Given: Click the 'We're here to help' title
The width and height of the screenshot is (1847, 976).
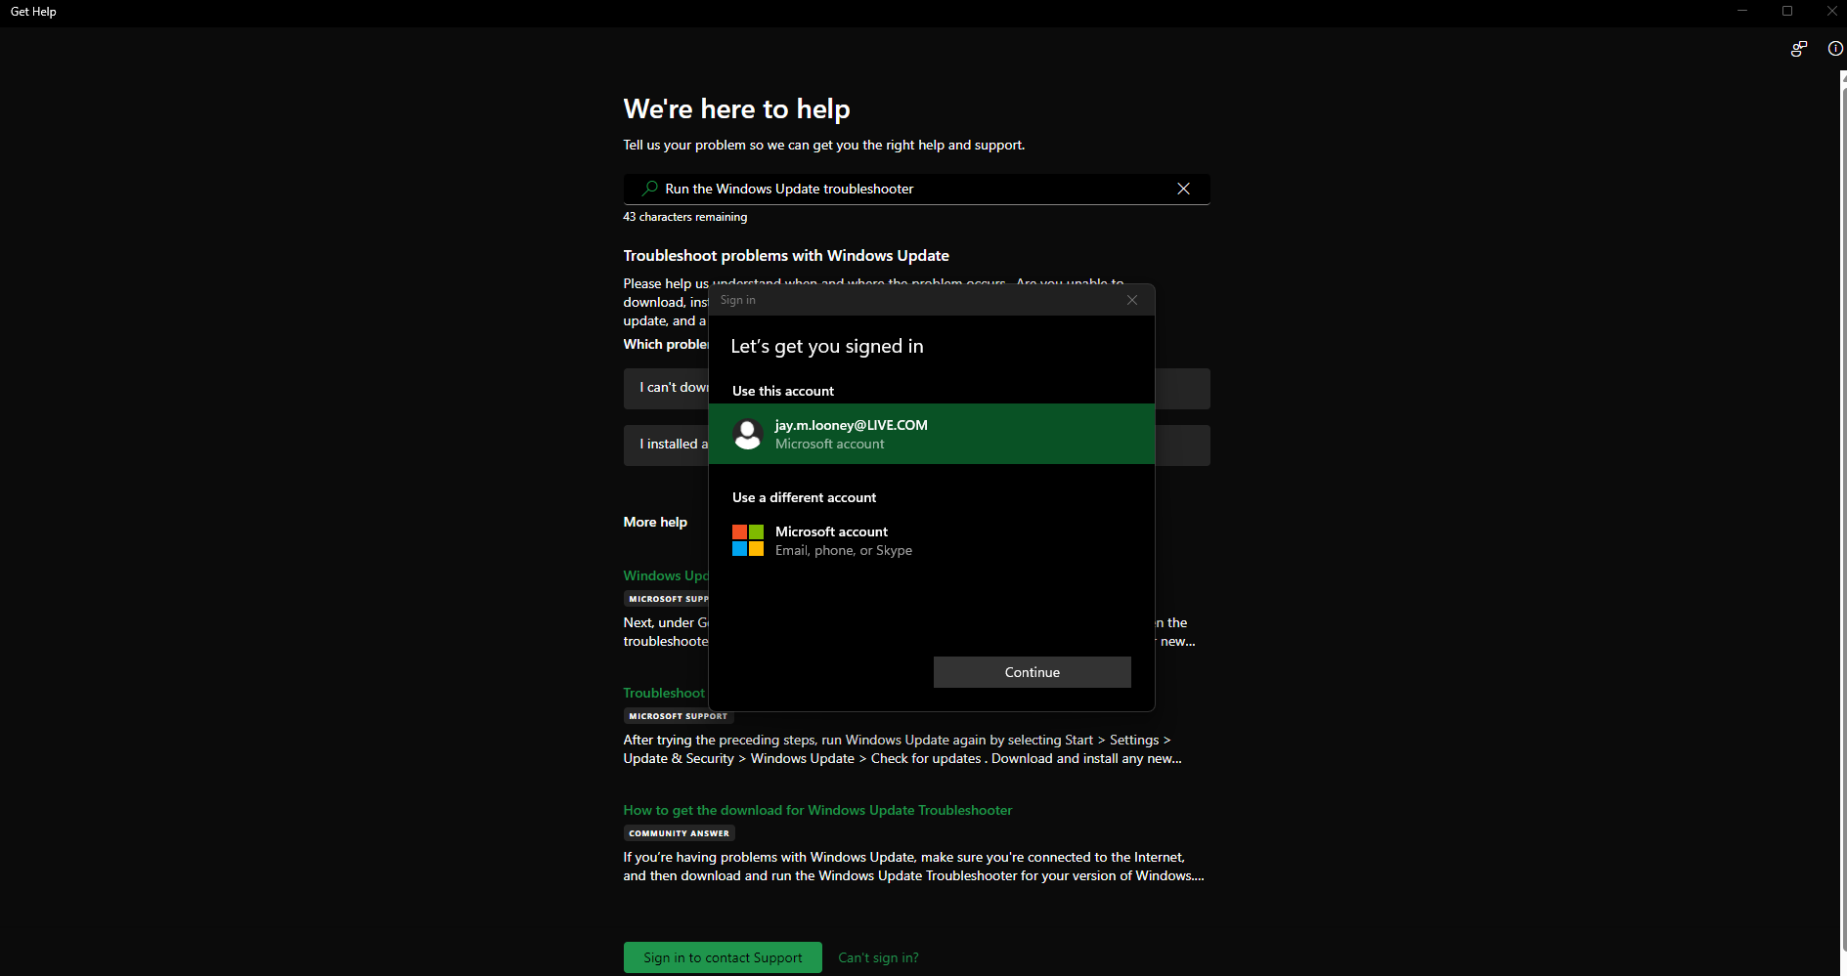Looking at the screenshot, I should pyautogui.click(x=737, y=108).
